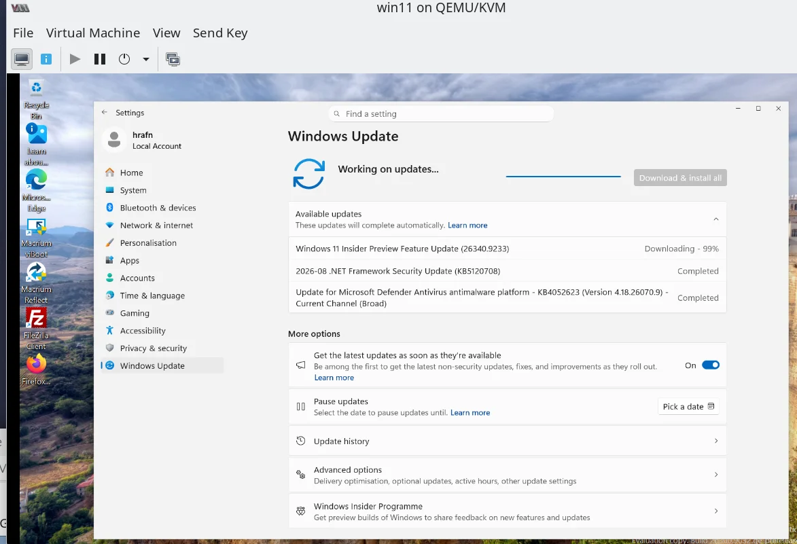Screen dimensions: 797x544
Task: Select the Macrium Reflect desktop icon
Action: (x=36, y=283)
